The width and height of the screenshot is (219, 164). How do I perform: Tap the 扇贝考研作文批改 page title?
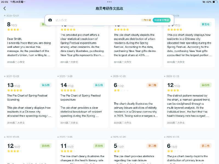coord(109,8)
